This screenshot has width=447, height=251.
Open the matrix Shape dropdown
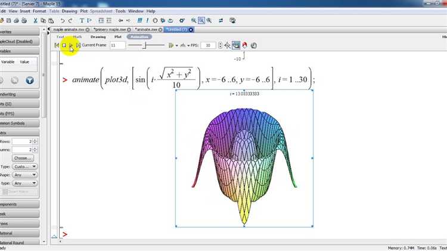[25, 175]
